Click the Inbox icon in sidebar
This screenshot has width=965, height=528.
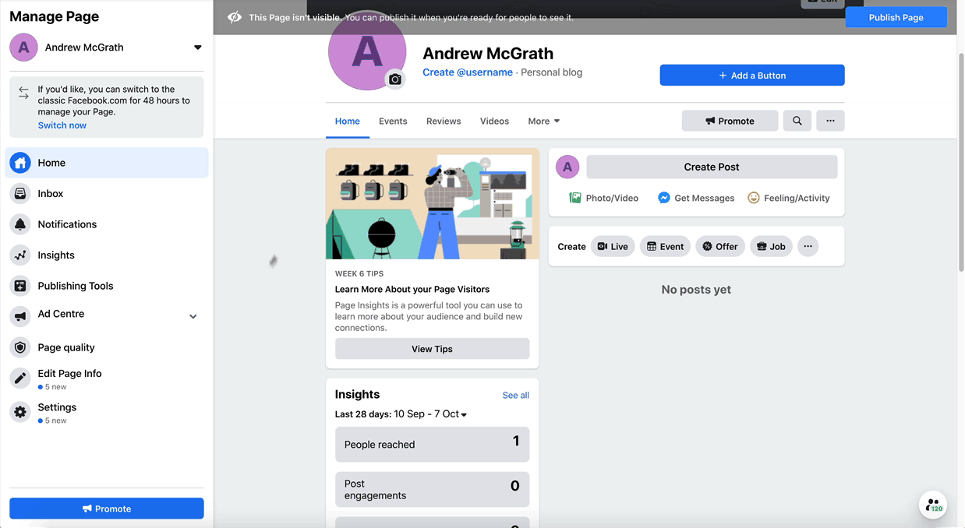(20, 193)
